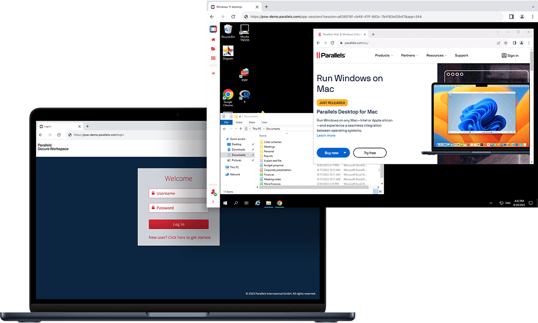Expand the This PC breadcrumb dropdown

pyautogui.click(x=264, y=129)
